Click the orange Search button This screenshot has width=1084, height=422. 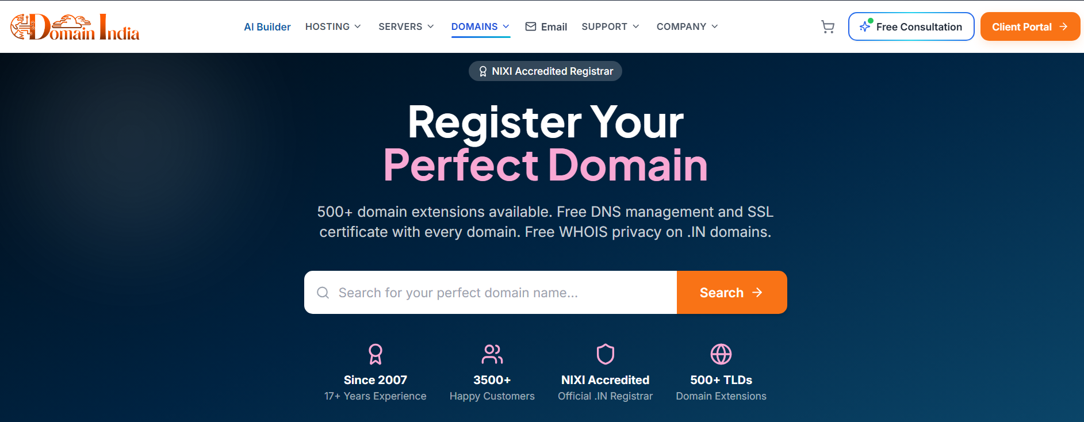click(x=732, y=292)
